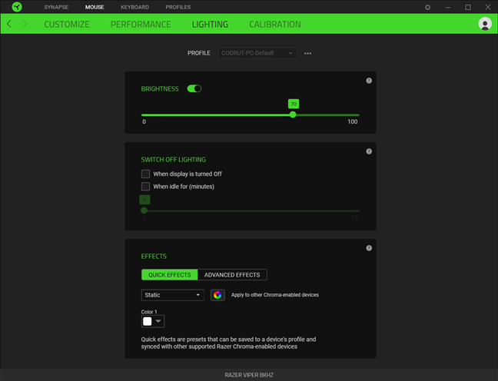Go back with the left arrow

tap(9, 24)
